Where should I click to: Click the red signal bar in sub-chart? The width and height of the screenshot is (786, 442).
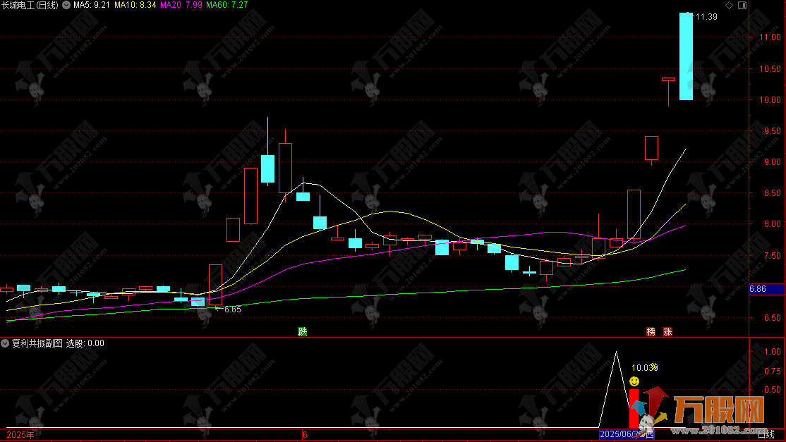pos(634,408)
